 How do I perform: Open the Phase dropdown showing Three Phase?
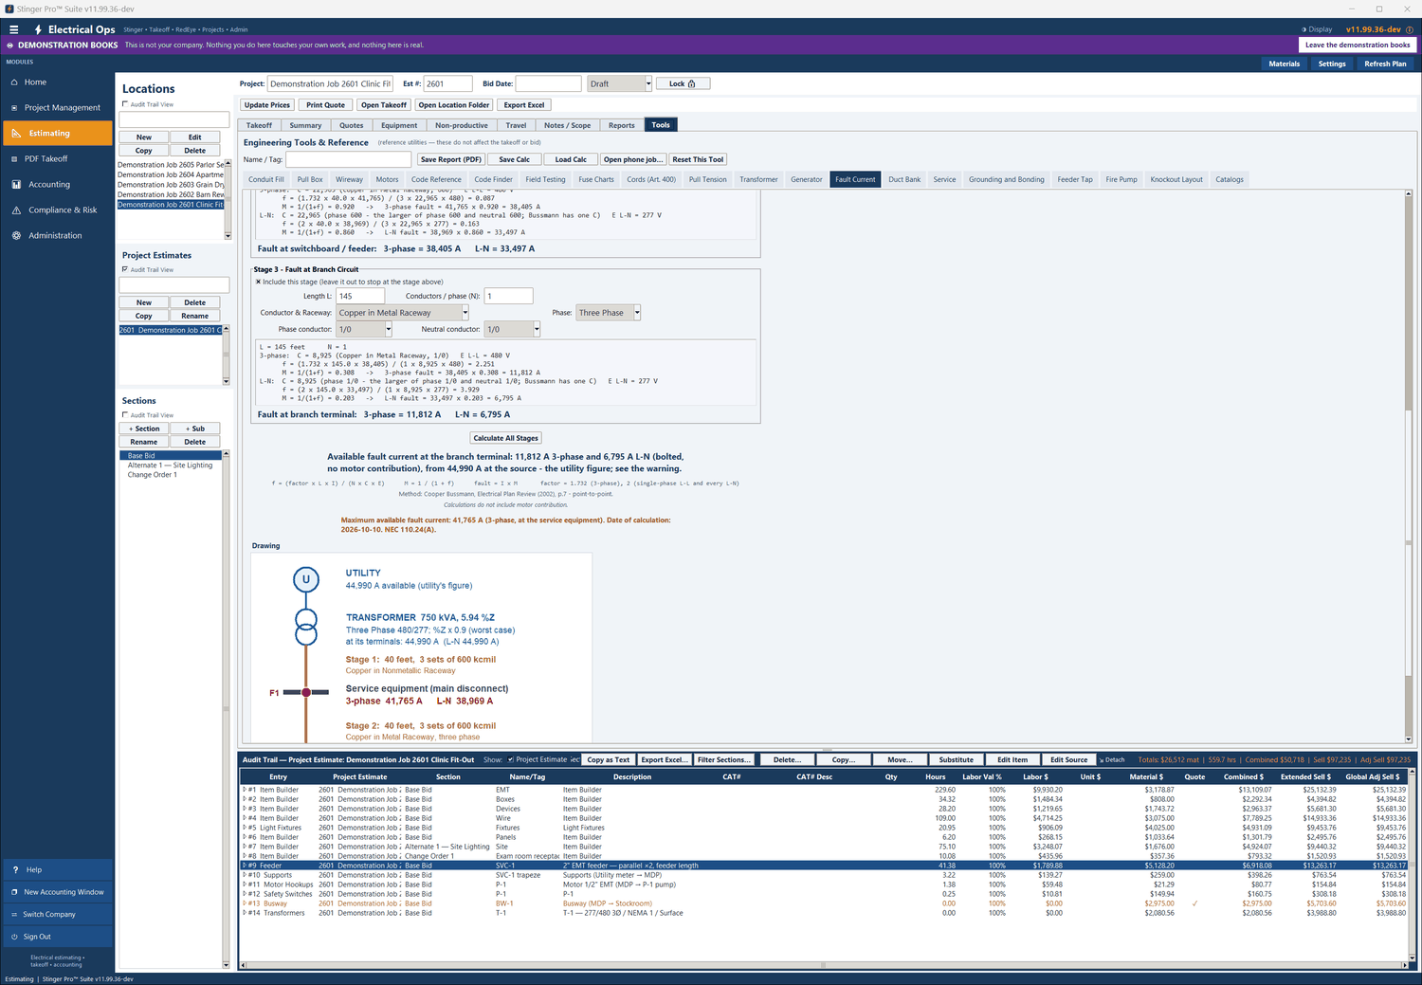(637, 313)
